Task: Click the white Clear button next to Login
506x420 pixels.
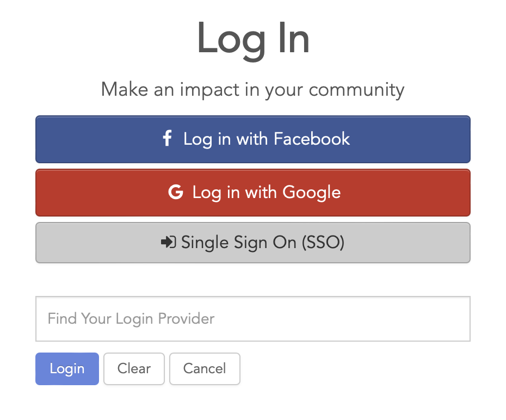Action: pyautogui.click(x=134, y=369)
